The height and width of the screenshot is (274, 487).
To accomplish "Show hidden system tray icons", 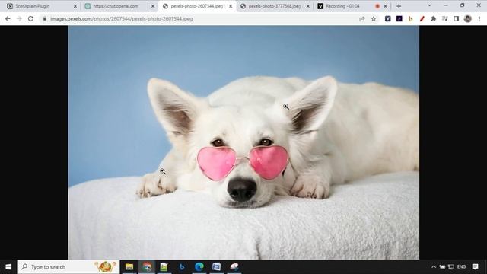I will click(x=434, y=267).
